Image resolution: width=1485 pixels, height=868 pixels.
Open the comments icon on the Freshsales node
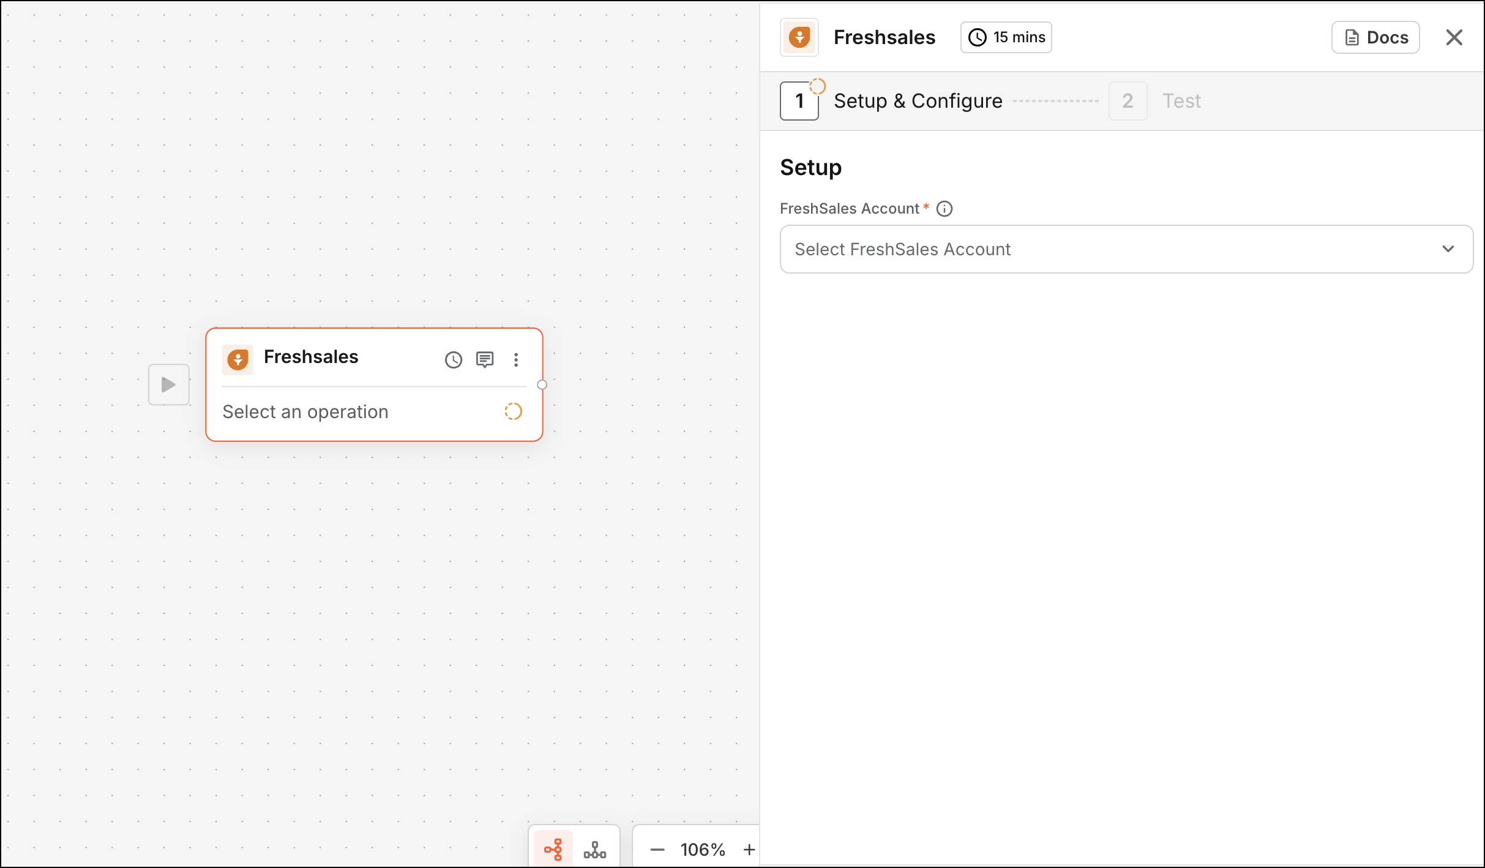tap(485, 360)
